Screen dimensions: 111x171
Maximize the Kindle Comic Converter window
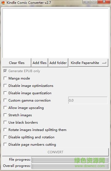(94, 2)
